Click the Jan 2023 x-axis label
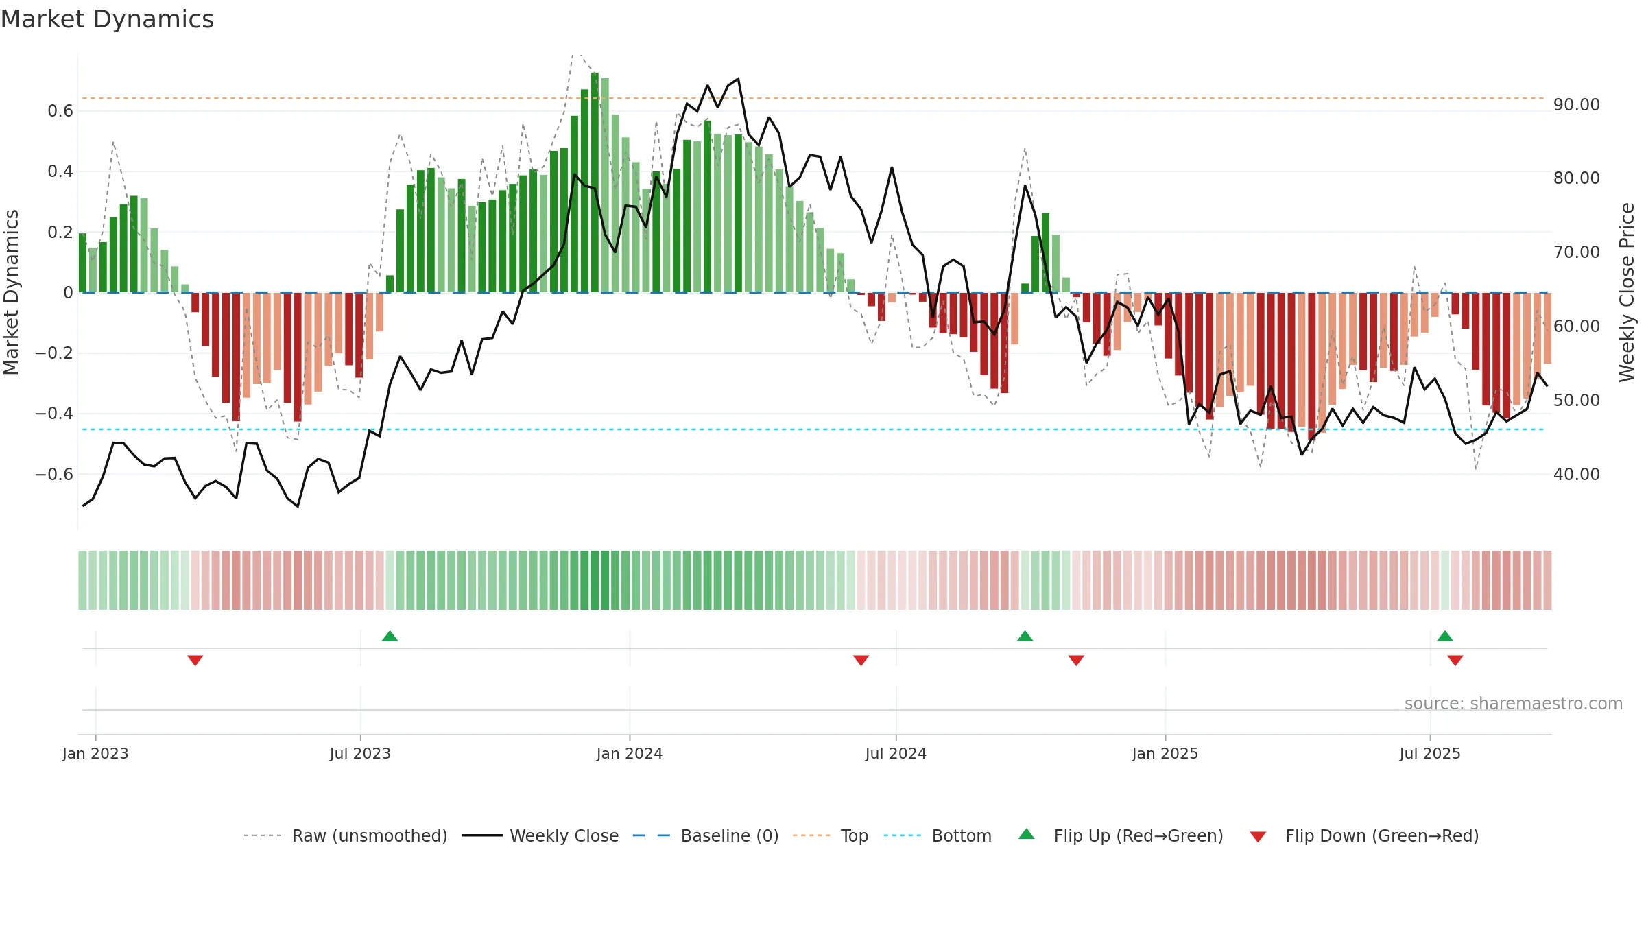 coord(95,753)
